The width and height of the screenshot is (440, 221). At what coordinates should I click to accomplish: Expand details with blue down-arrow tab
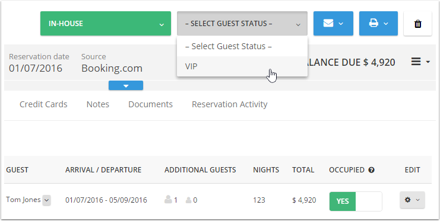coord(126,85)
